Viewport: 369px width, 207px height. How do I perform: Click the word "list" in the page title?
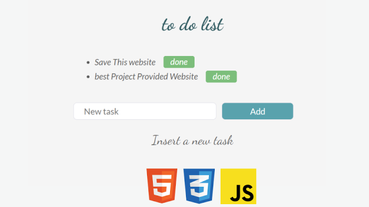click(212, 25)
